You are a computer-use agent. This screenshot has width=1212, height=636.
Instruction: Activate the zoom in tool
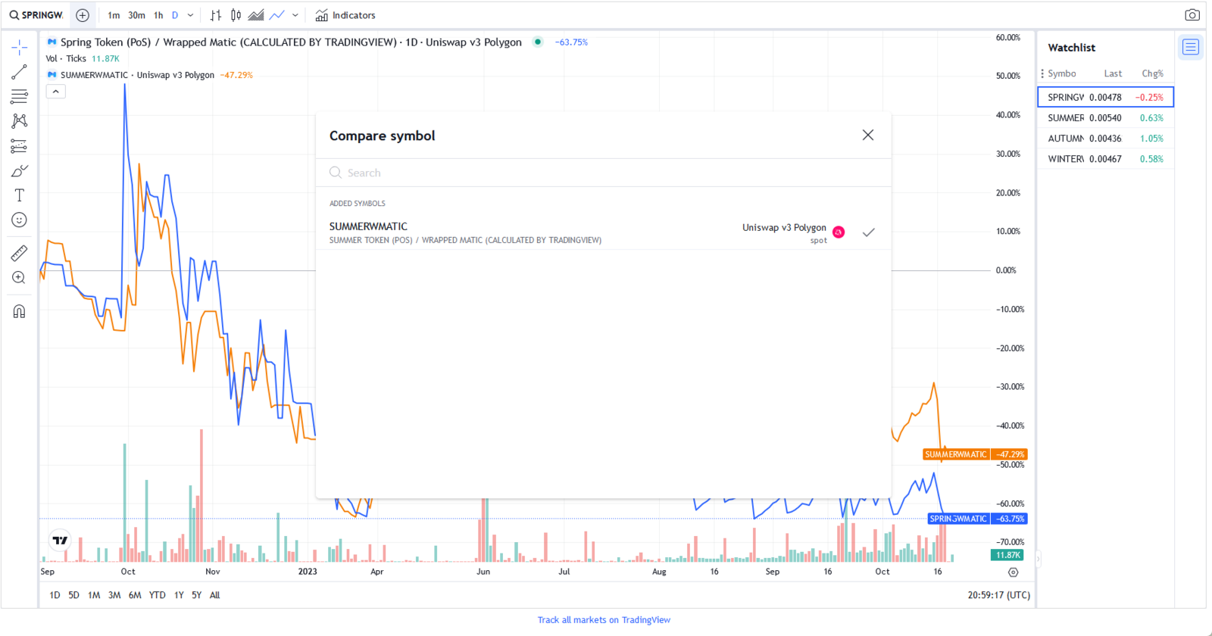tap(19, 278)
